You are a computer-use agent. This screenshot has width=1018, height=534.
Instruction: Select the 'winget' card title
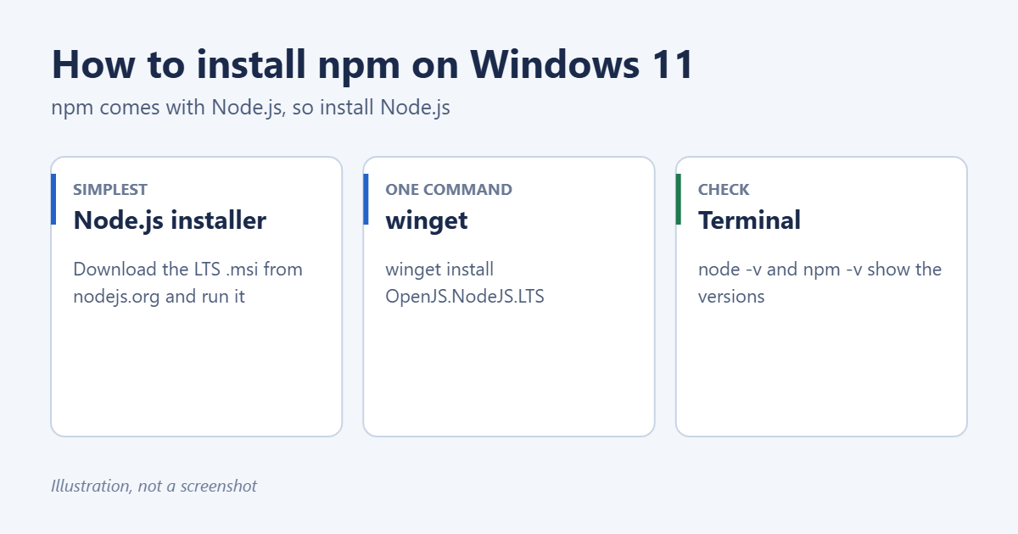427,220
